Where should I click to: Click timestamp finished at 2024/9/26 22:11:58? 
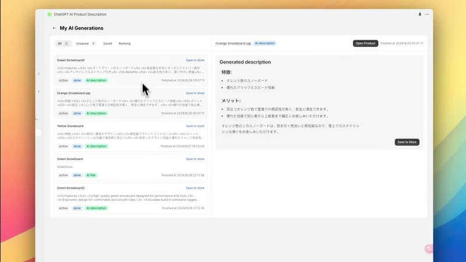point(183,175)
